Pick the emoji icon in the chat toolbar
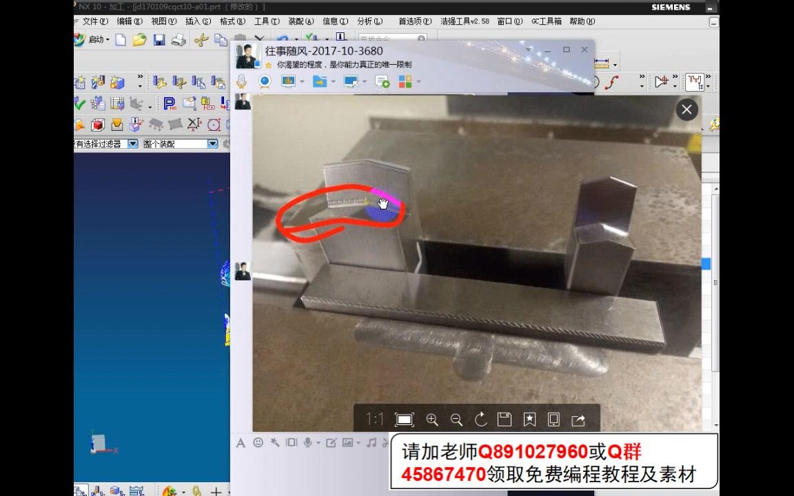Screen dimensions: 794x496 click(258, 444)
